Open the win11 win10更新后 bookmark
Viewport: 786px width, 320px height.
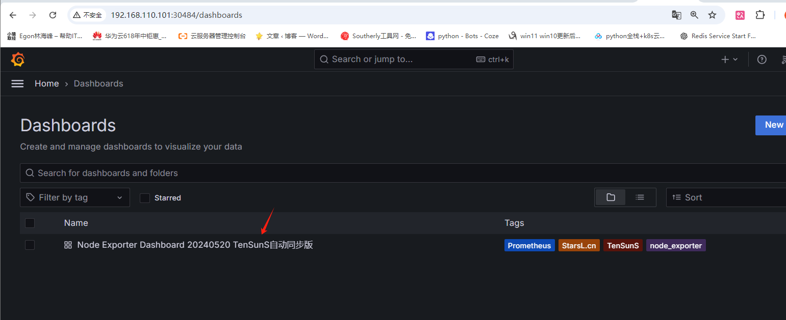[x=545, y=36]
